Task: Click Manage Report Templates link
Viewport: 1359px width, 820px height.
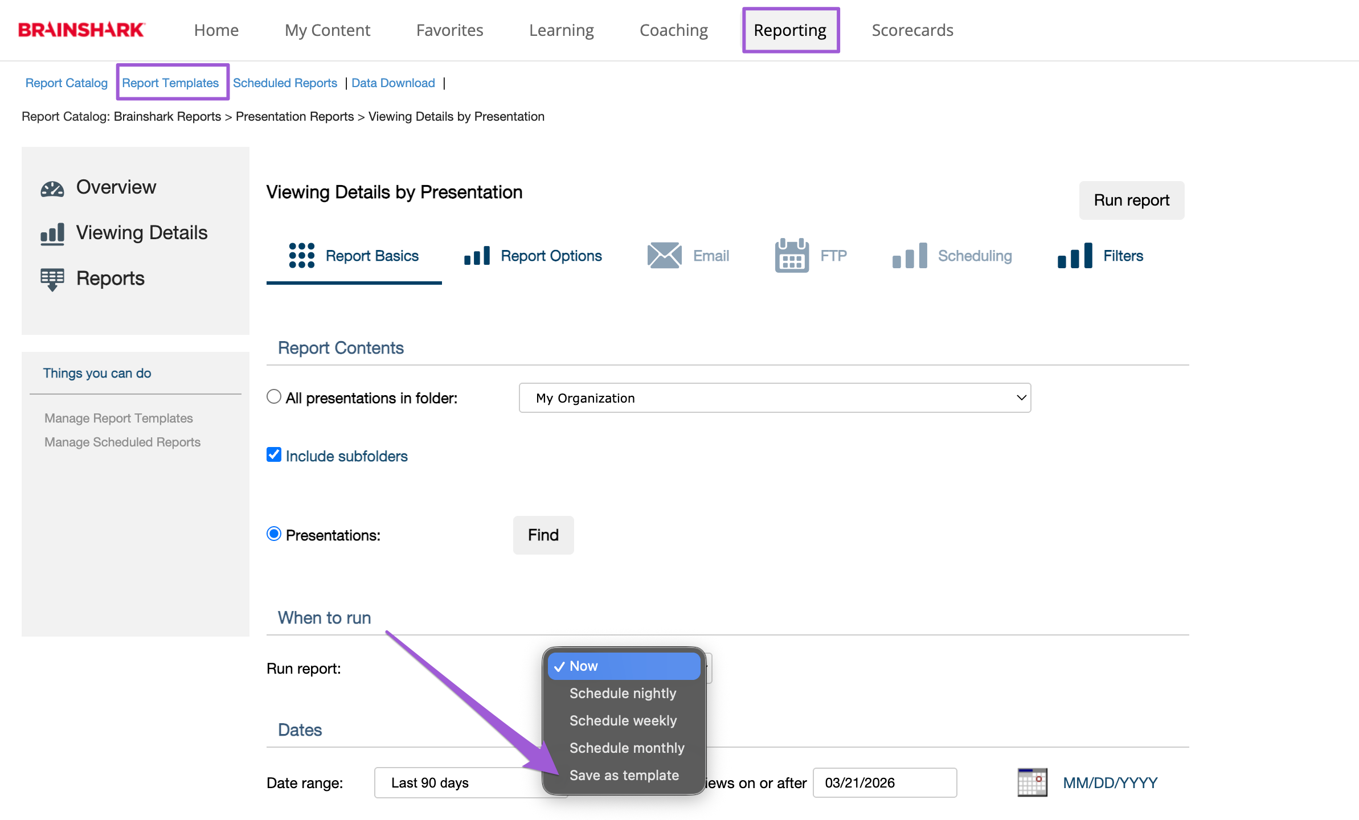Action: [x=118, y=418]
